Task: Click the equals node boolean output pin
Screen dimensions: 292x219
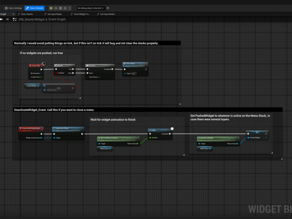Action: (73, 88)
